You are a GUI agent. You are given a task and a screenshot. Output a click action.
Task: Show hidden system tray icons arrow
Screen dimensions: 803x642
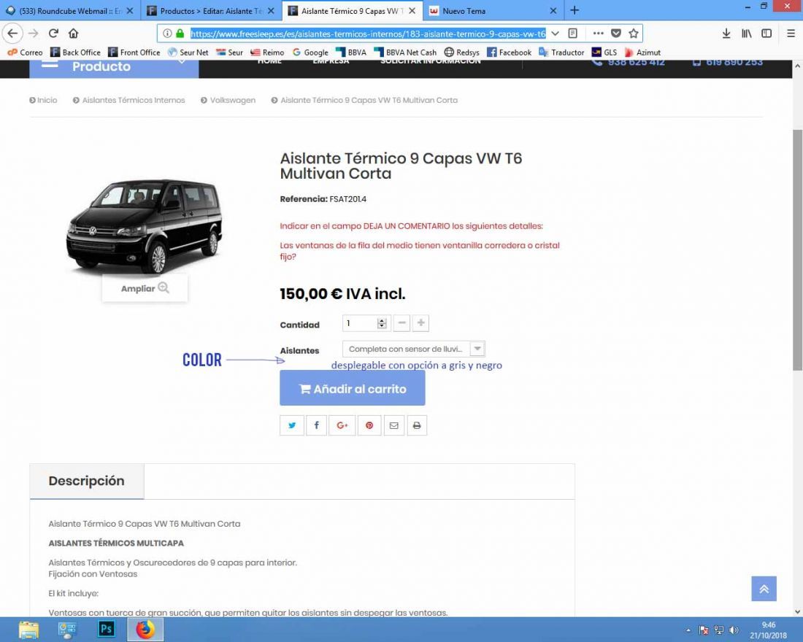pos(688,630)
